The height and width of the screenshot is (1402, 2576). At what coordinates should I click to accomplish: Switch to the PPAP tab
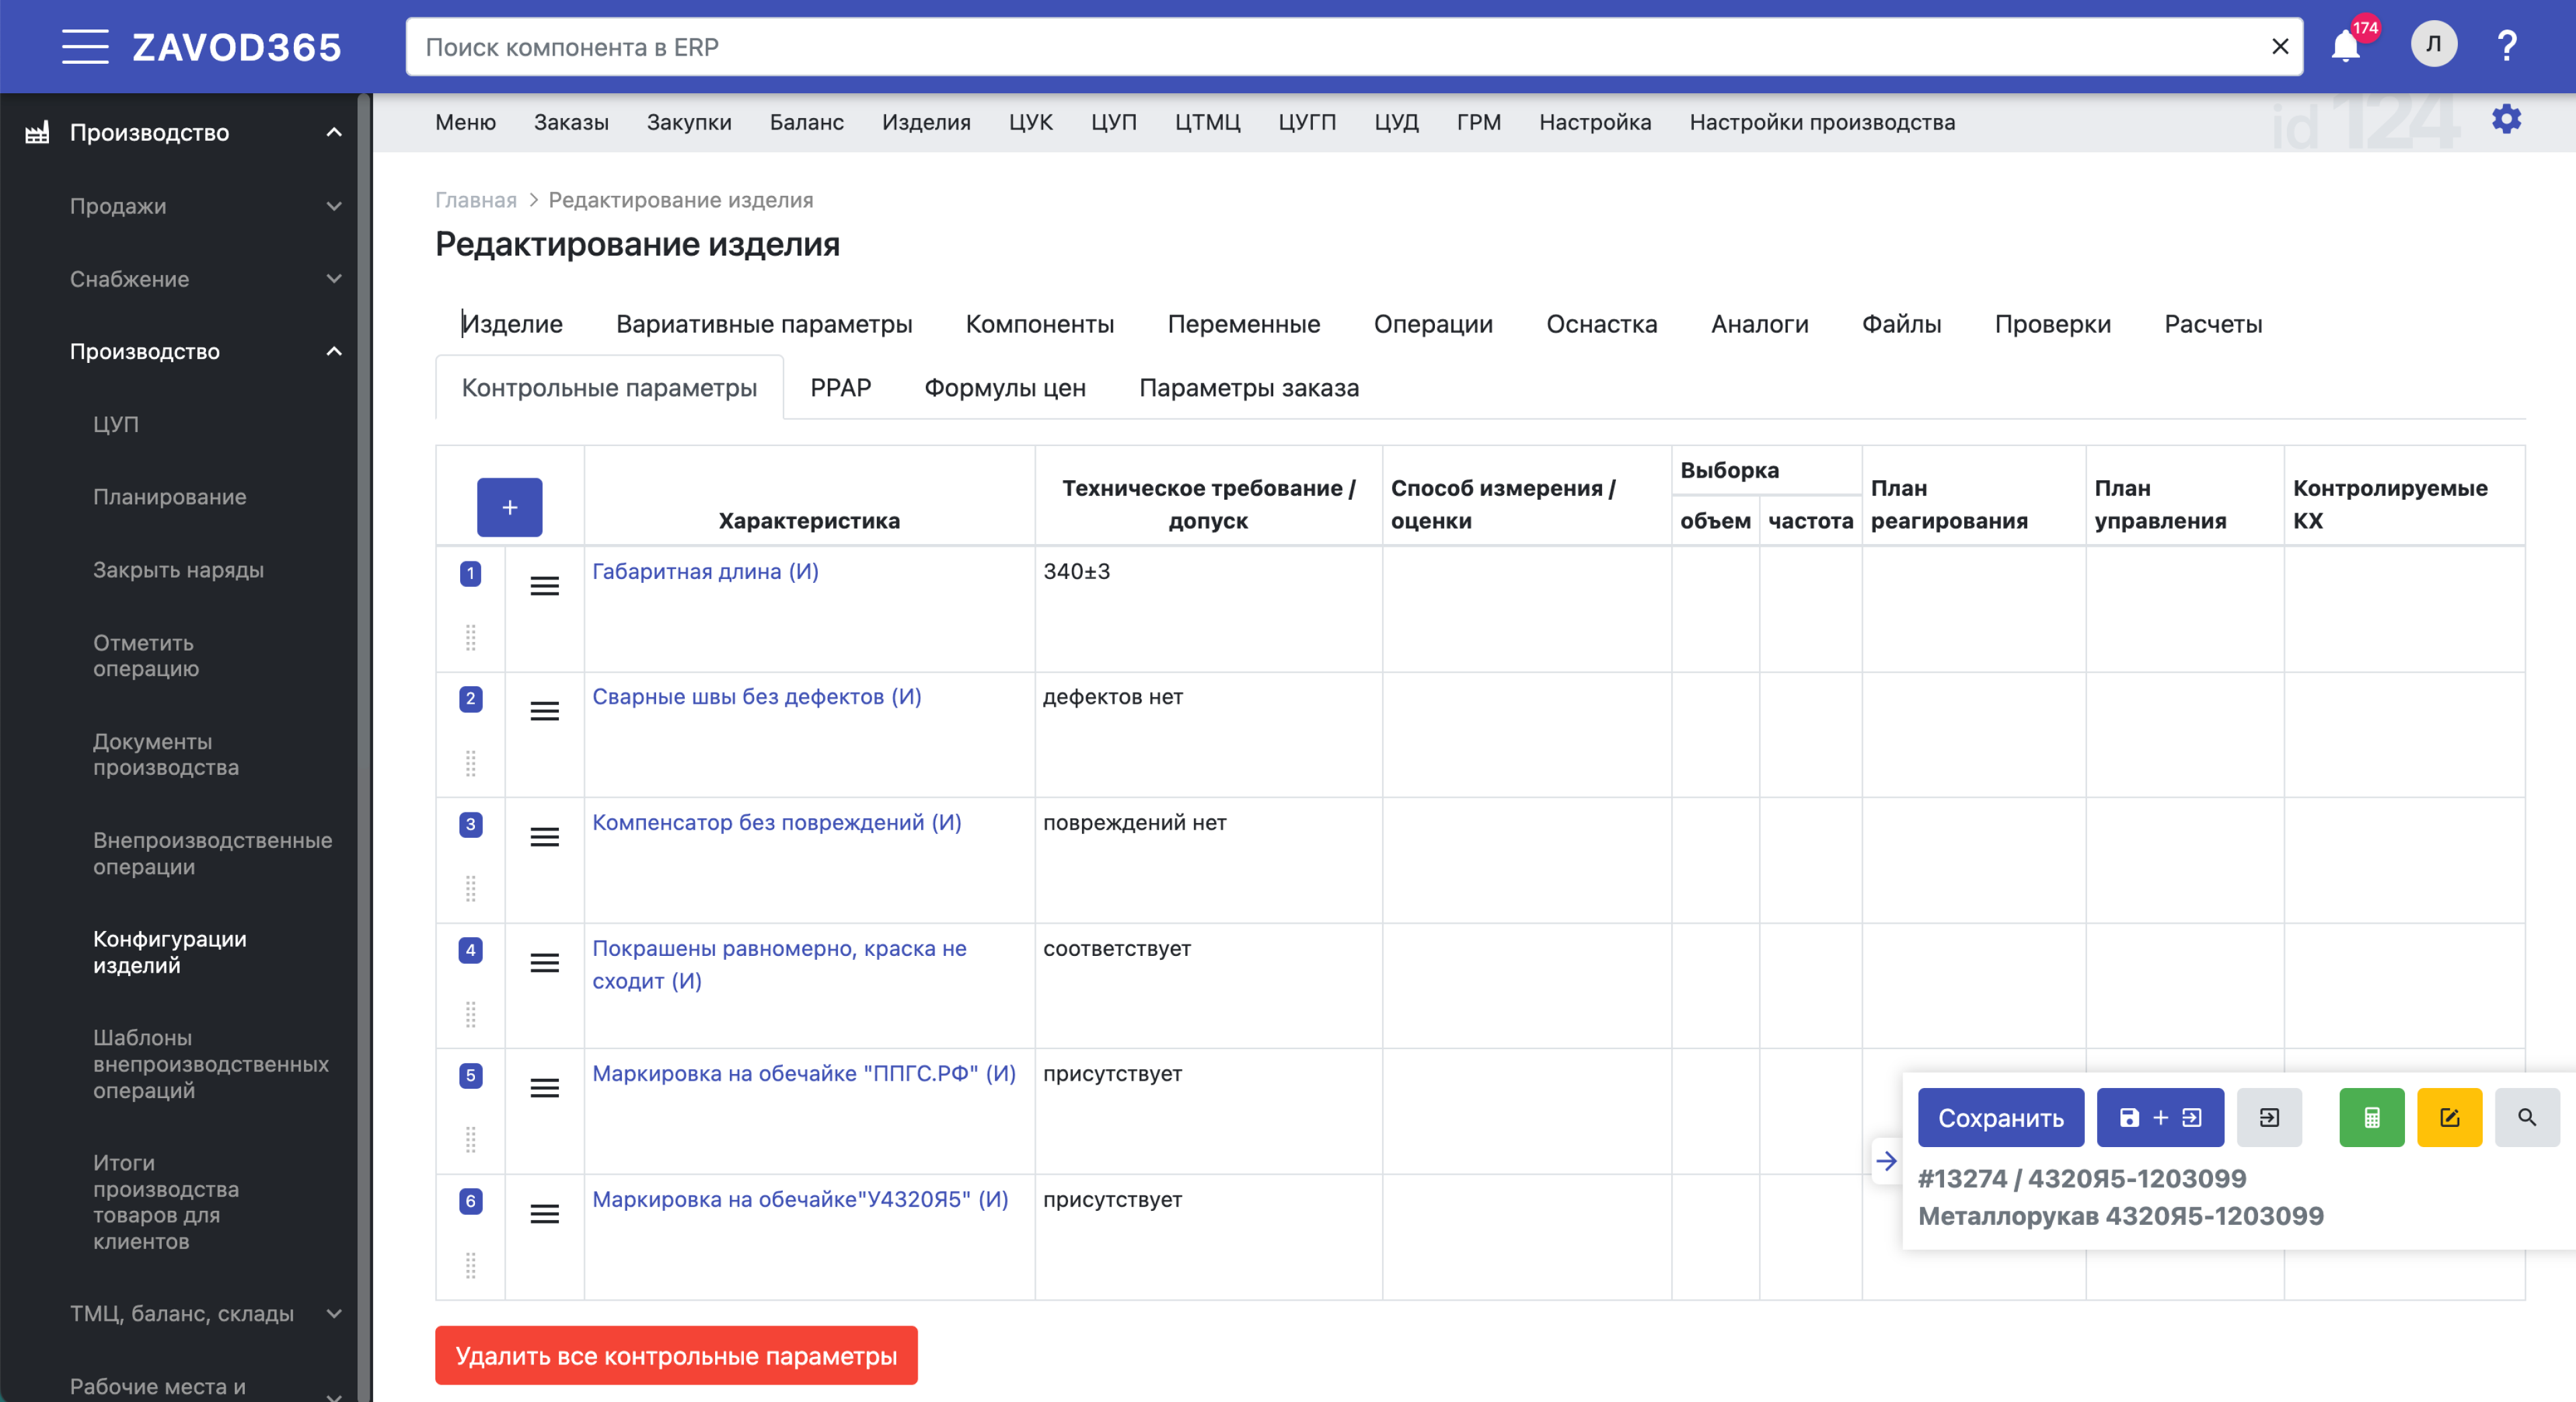[840, 388]
